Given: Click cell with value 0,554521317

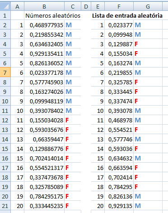Looking at the screenshot, I should pyautogui.click(x=44, y=168).
